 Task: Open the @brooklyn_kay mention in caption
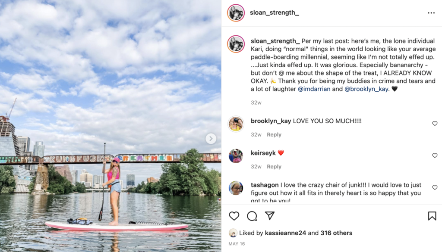(366, 89)
